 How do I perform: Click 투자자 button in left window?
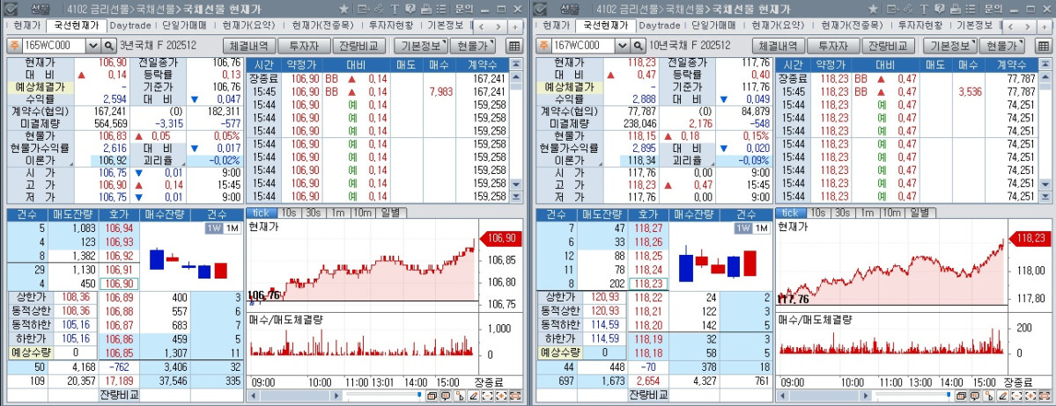(305, 47)
